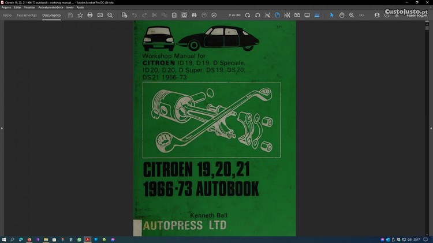Viewport: 433px width, 243px height.
Task: Rotate the page clockwise
Action: coord(257,15)
